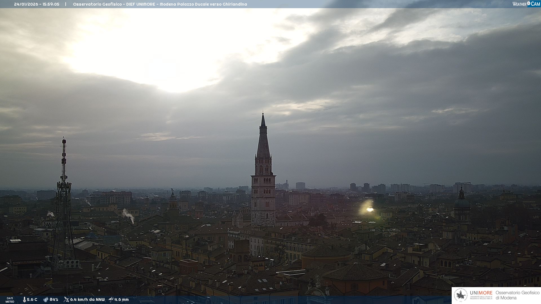Viewport: 541px width, 304px height.
Task: Click the 6.4 km/h da NNW wind reading
Action: coord(87,300)
